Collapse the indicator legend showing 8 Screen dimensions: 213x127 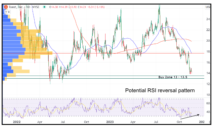(7, 12)
